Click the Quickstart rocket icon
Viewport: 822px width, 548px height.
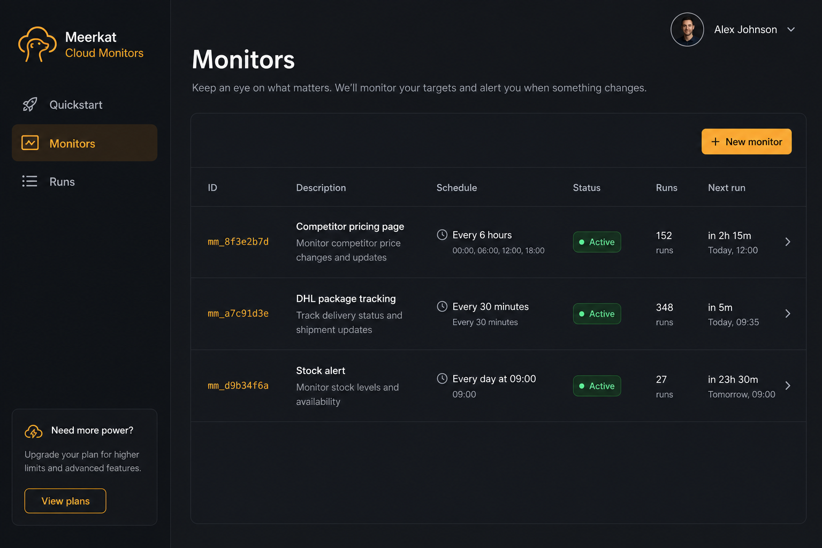tap(30, 104)
